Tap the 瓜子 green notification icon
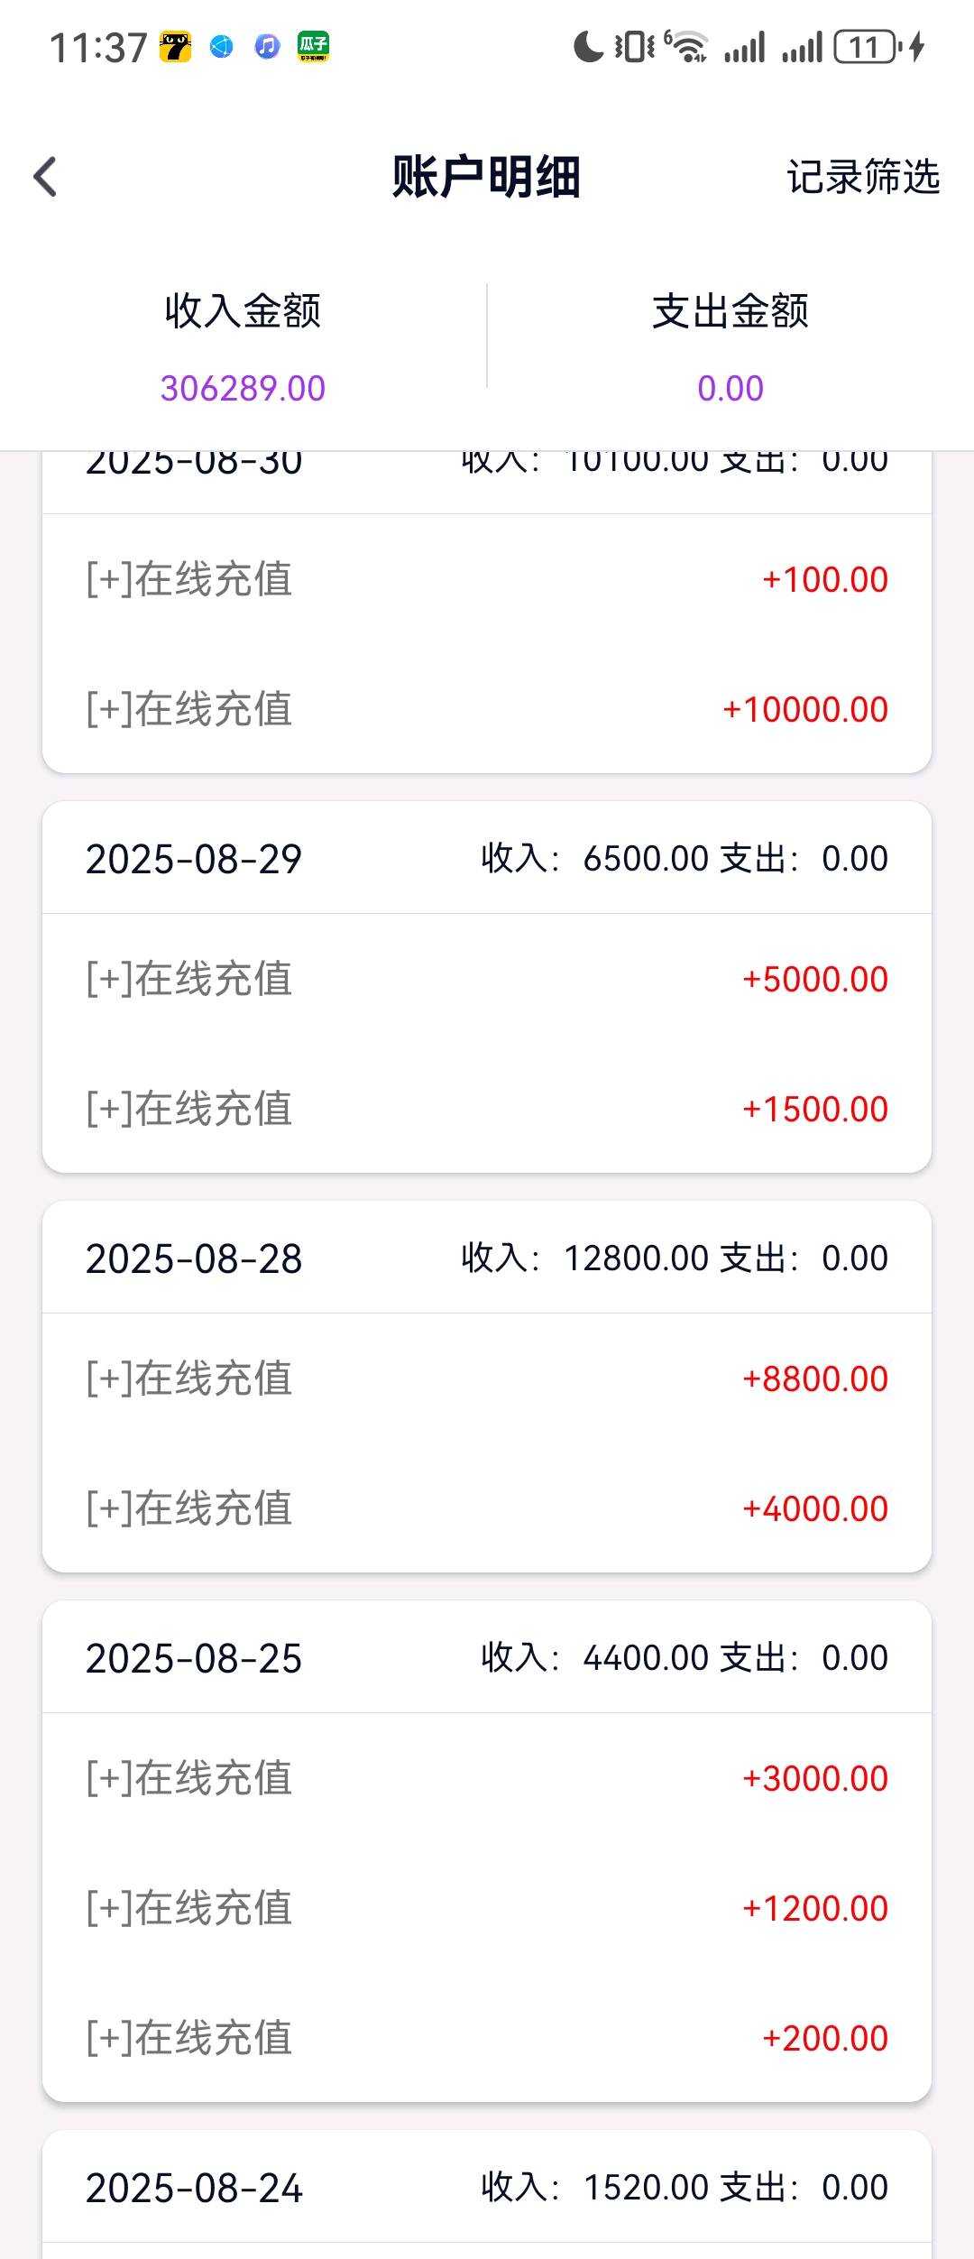The image size is (974, 2259). click(x=314, y=47)
